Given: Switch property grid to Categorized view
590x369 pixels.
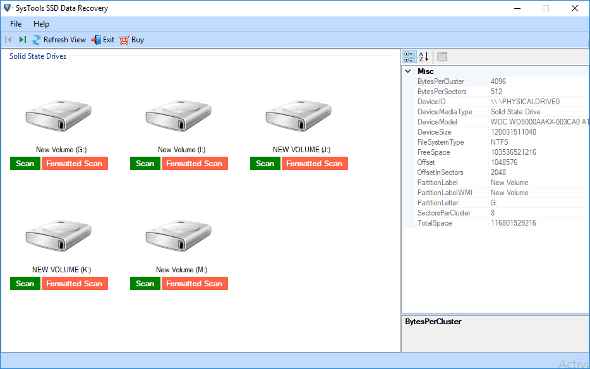Looking at the screenshot, I should (x=410, y=56).
